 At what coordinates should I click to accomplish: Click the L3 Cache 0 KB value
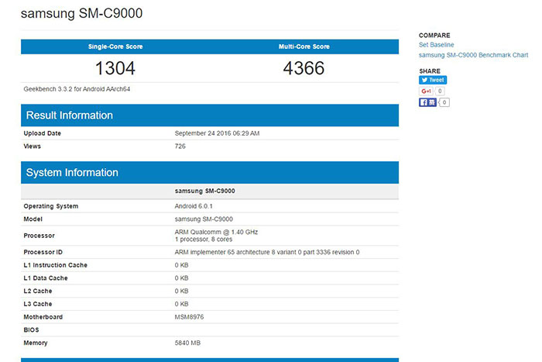pyautogui.click(x=181, y=304)
